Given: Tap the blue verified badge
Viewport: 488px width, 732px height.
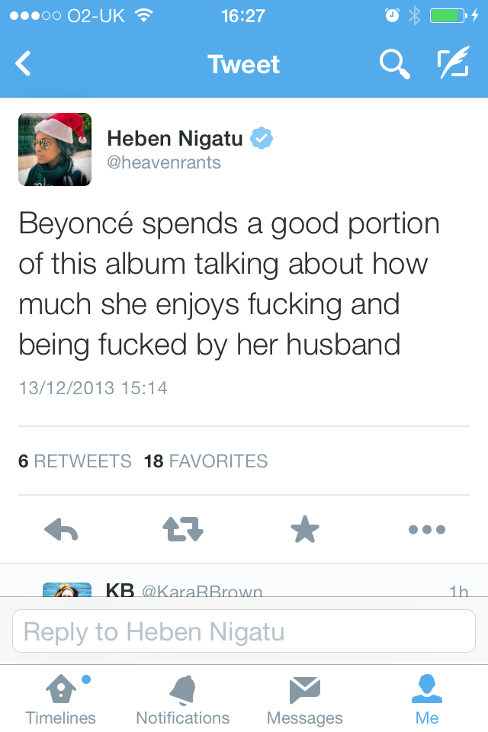Looking at the screenshot, I should click(262, 139).
